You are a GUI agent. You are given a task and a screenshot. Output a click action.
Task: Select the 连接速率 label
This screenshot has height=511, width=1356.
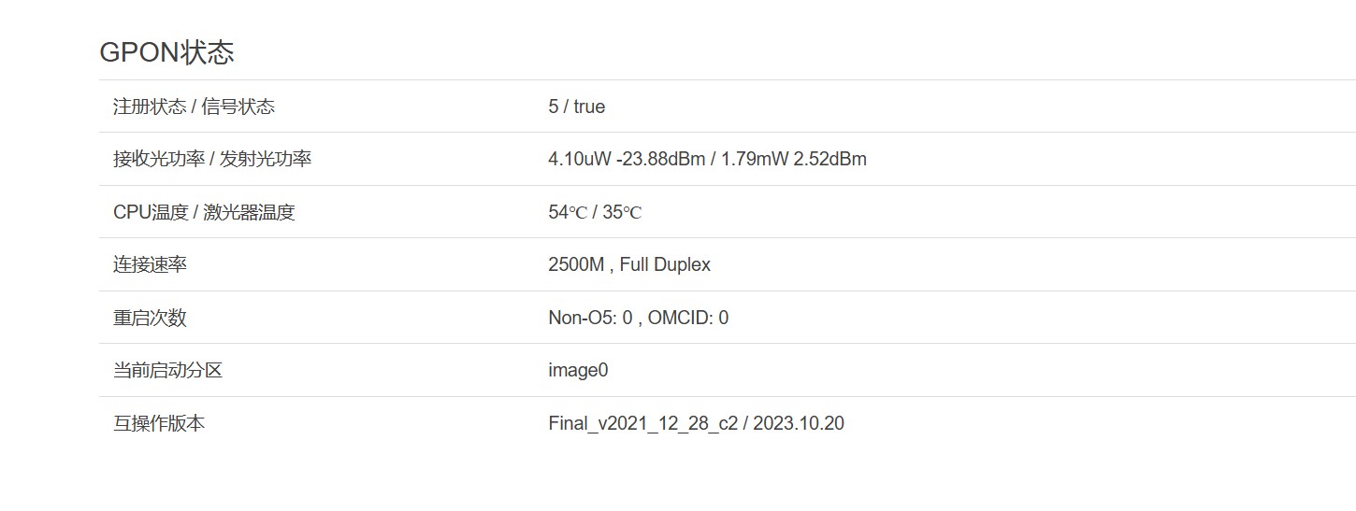tap(150, 264)
